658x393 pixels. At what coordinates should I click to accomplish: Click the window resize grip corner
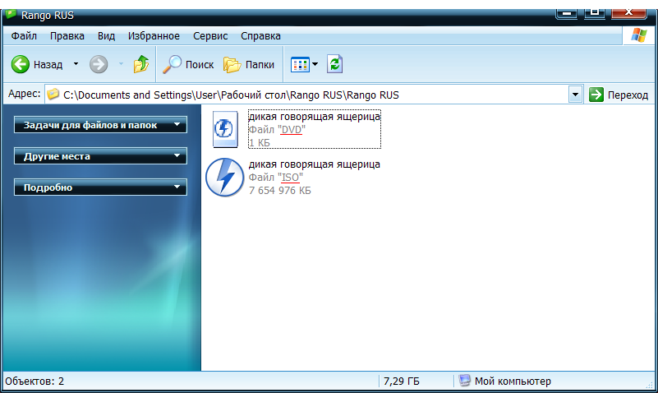point(649,384)
